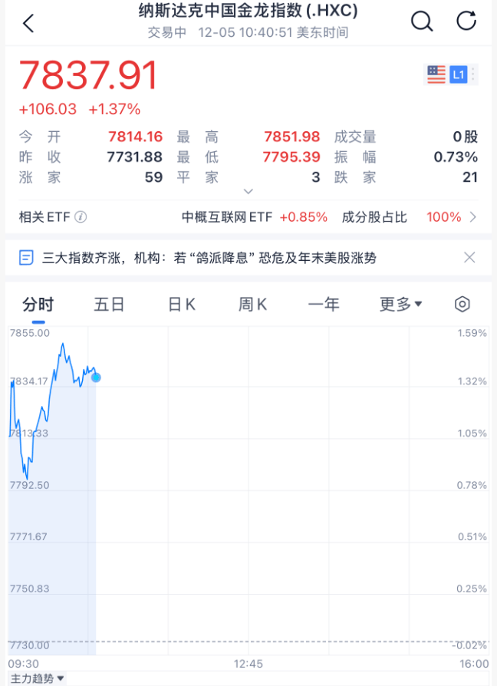Open the search magnifier icon
This screenshot has height=686, width=497.
click(x=422, y=21)
